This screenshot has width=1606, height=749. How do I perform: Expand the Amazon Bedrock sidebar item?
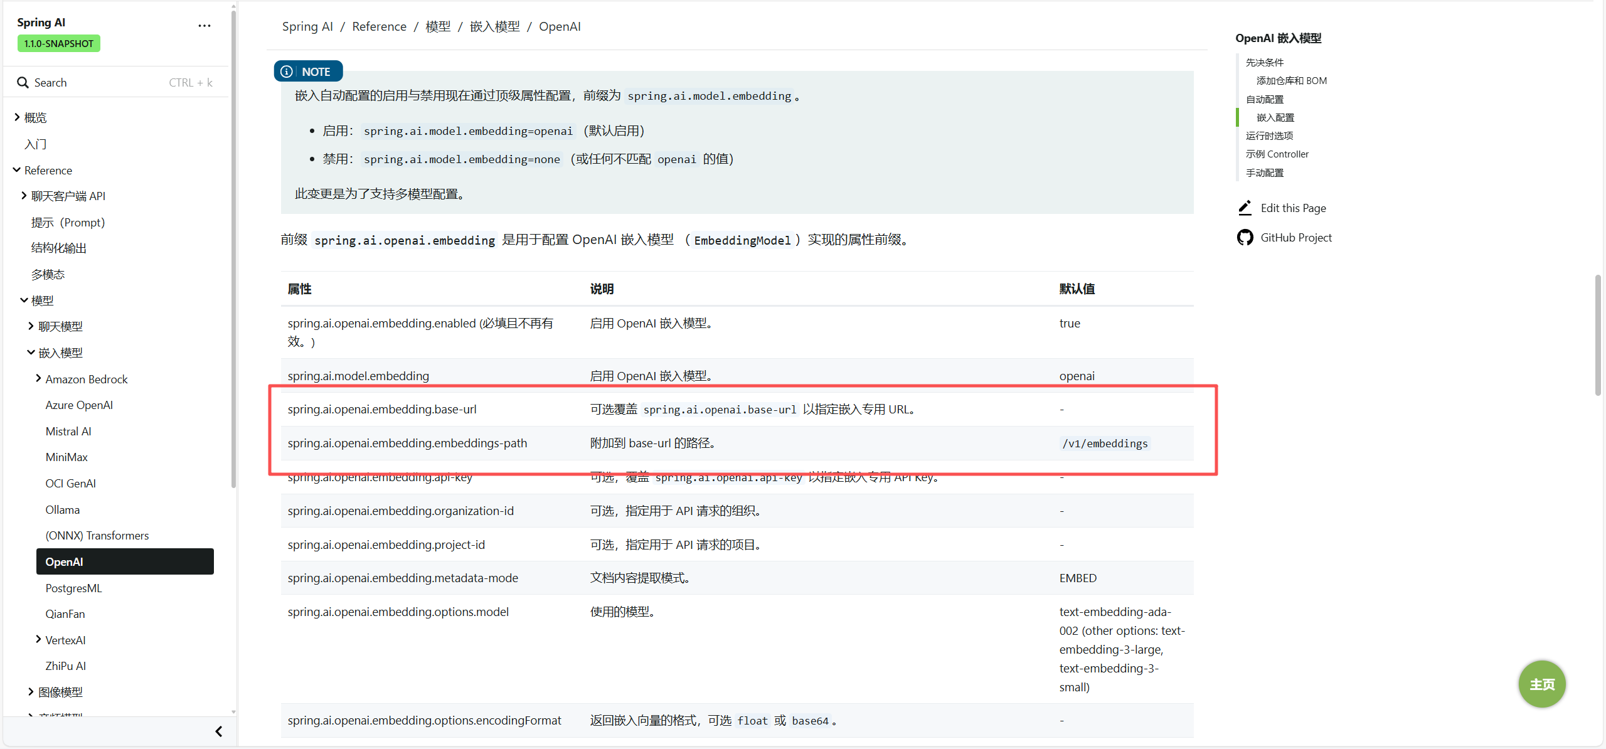[x=38, y=378]
